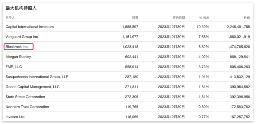Click value 868,129,541
Screen dimensions: 256x124
pyautogui.click(x=240, y=57)
